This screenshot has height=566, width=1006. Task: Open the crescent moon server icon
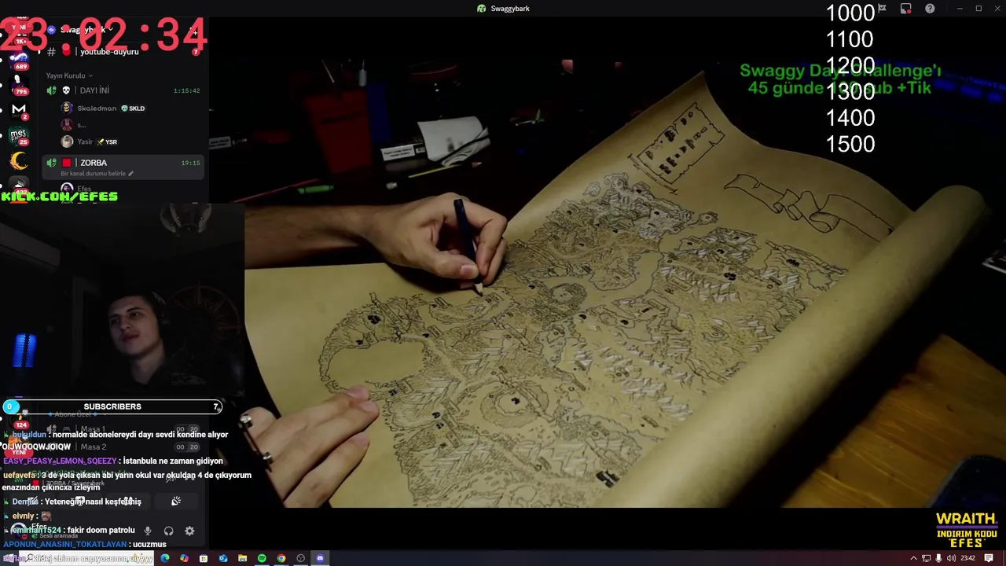click(x=19, y=162)
